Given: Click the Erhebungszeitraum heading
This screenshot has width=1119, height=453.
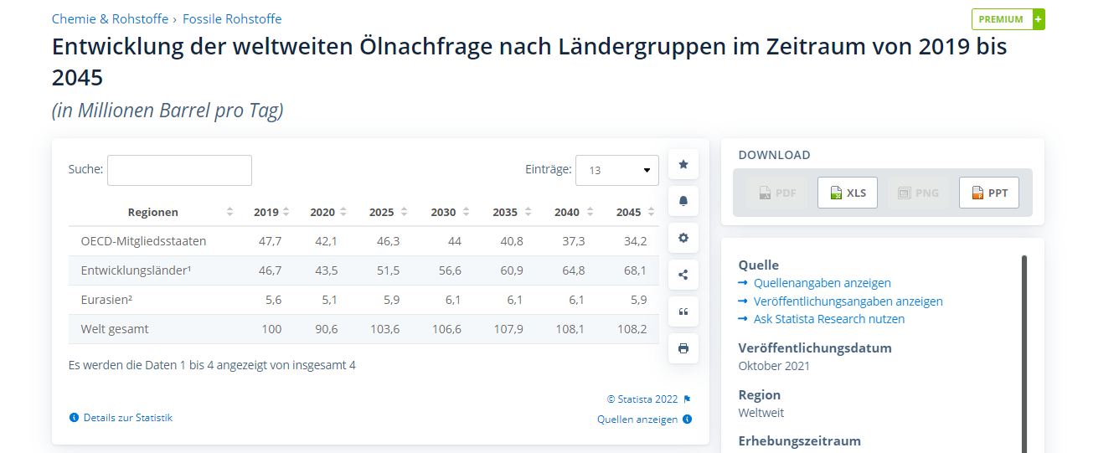Looking at the screenshot, I should pos(800,441).
